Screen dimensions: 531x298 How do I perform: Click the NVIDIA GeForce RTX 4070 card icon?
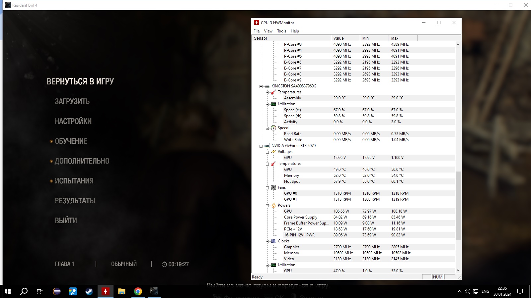coord(267,146)
